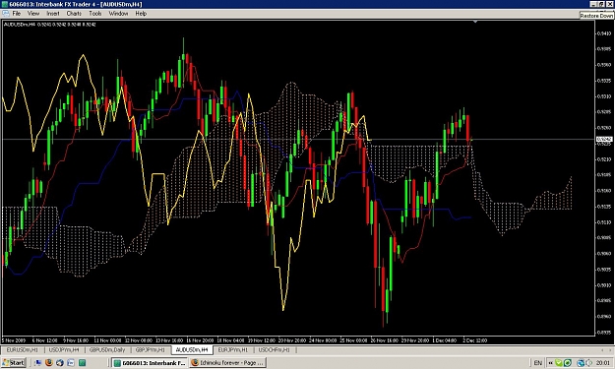
Task: Launch Thunderbird from the quick launch bar
Action: pos(60,363)
